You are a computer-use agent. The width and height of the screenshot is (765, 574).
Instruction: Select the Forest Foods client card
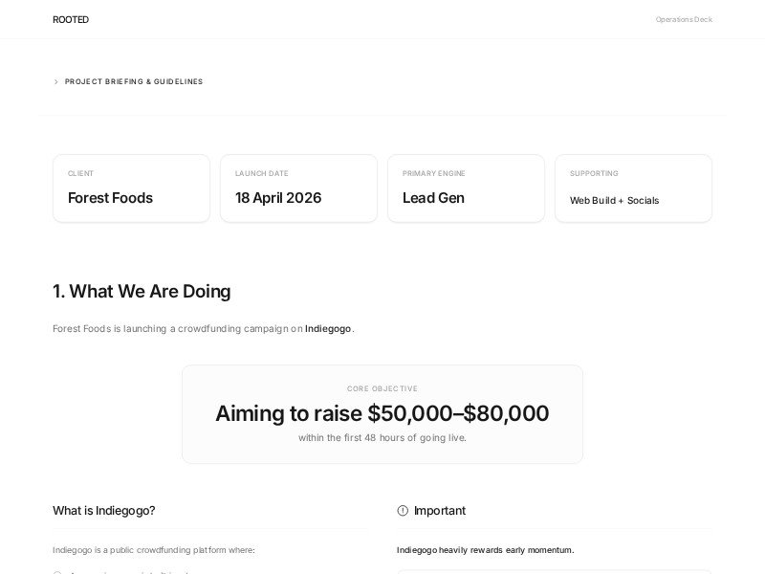point(131,188)
